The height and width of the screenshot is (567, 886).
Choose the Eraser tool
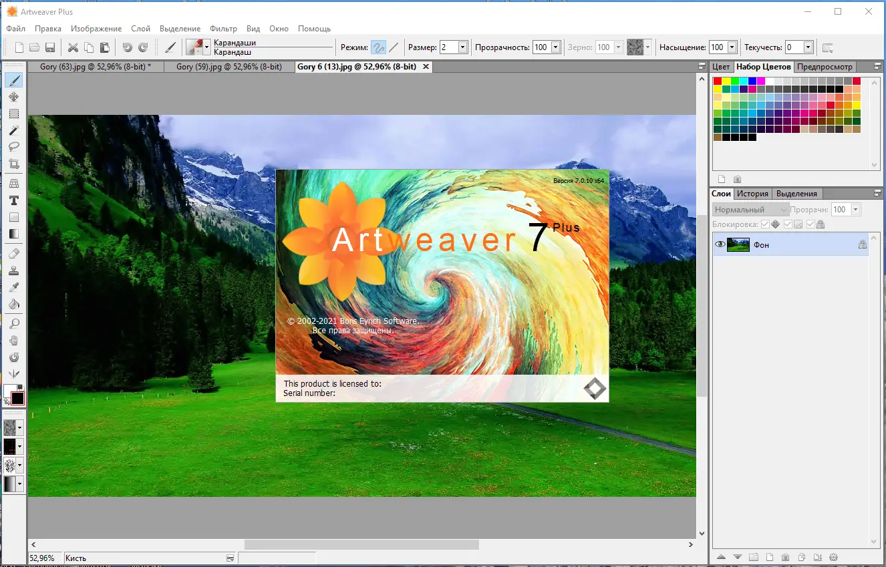coord(14,253)
